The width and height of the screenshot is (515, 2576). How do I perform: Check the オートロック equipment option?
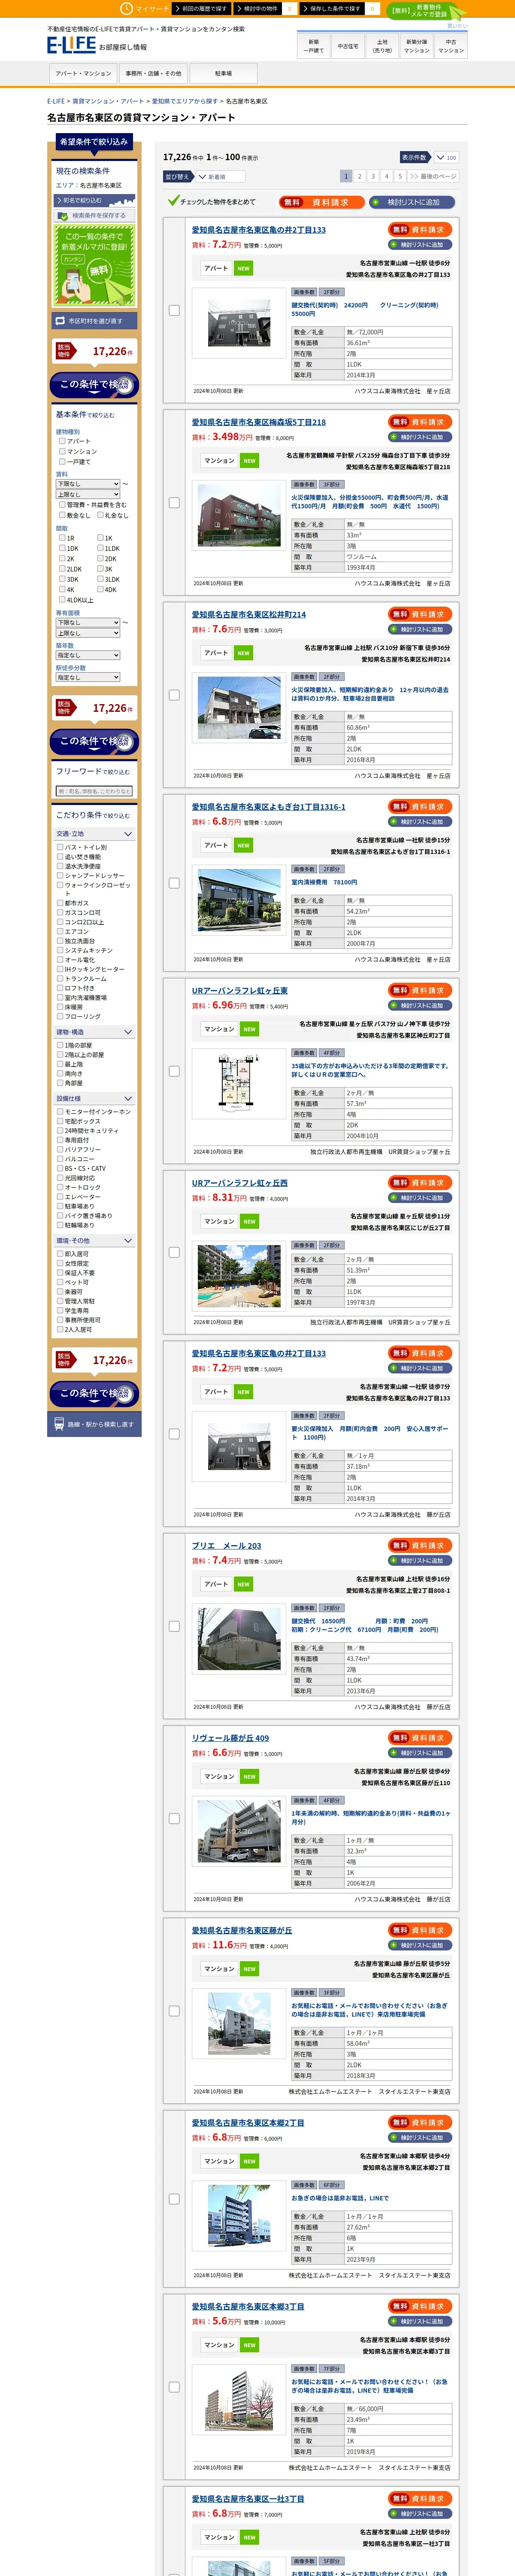click(60, 1187)
